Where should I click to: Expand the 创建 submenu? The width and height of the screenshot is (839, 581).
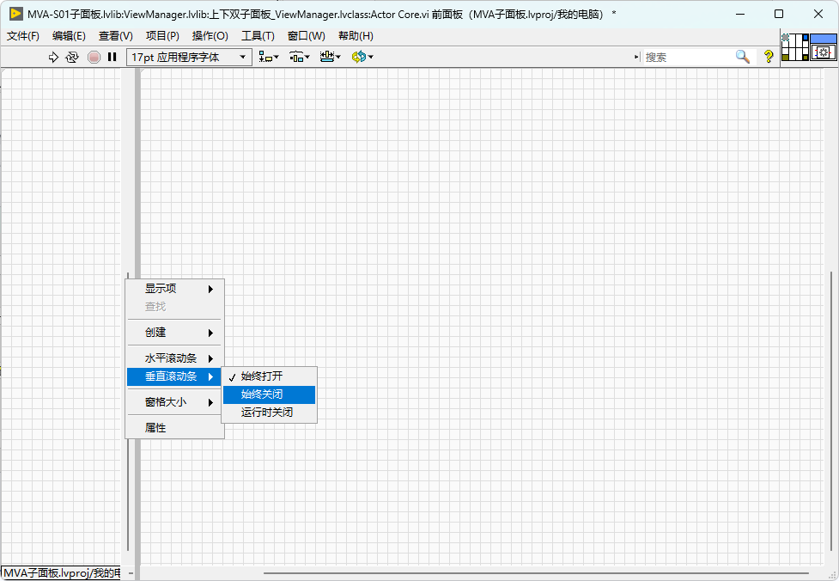tap(175, 333)
